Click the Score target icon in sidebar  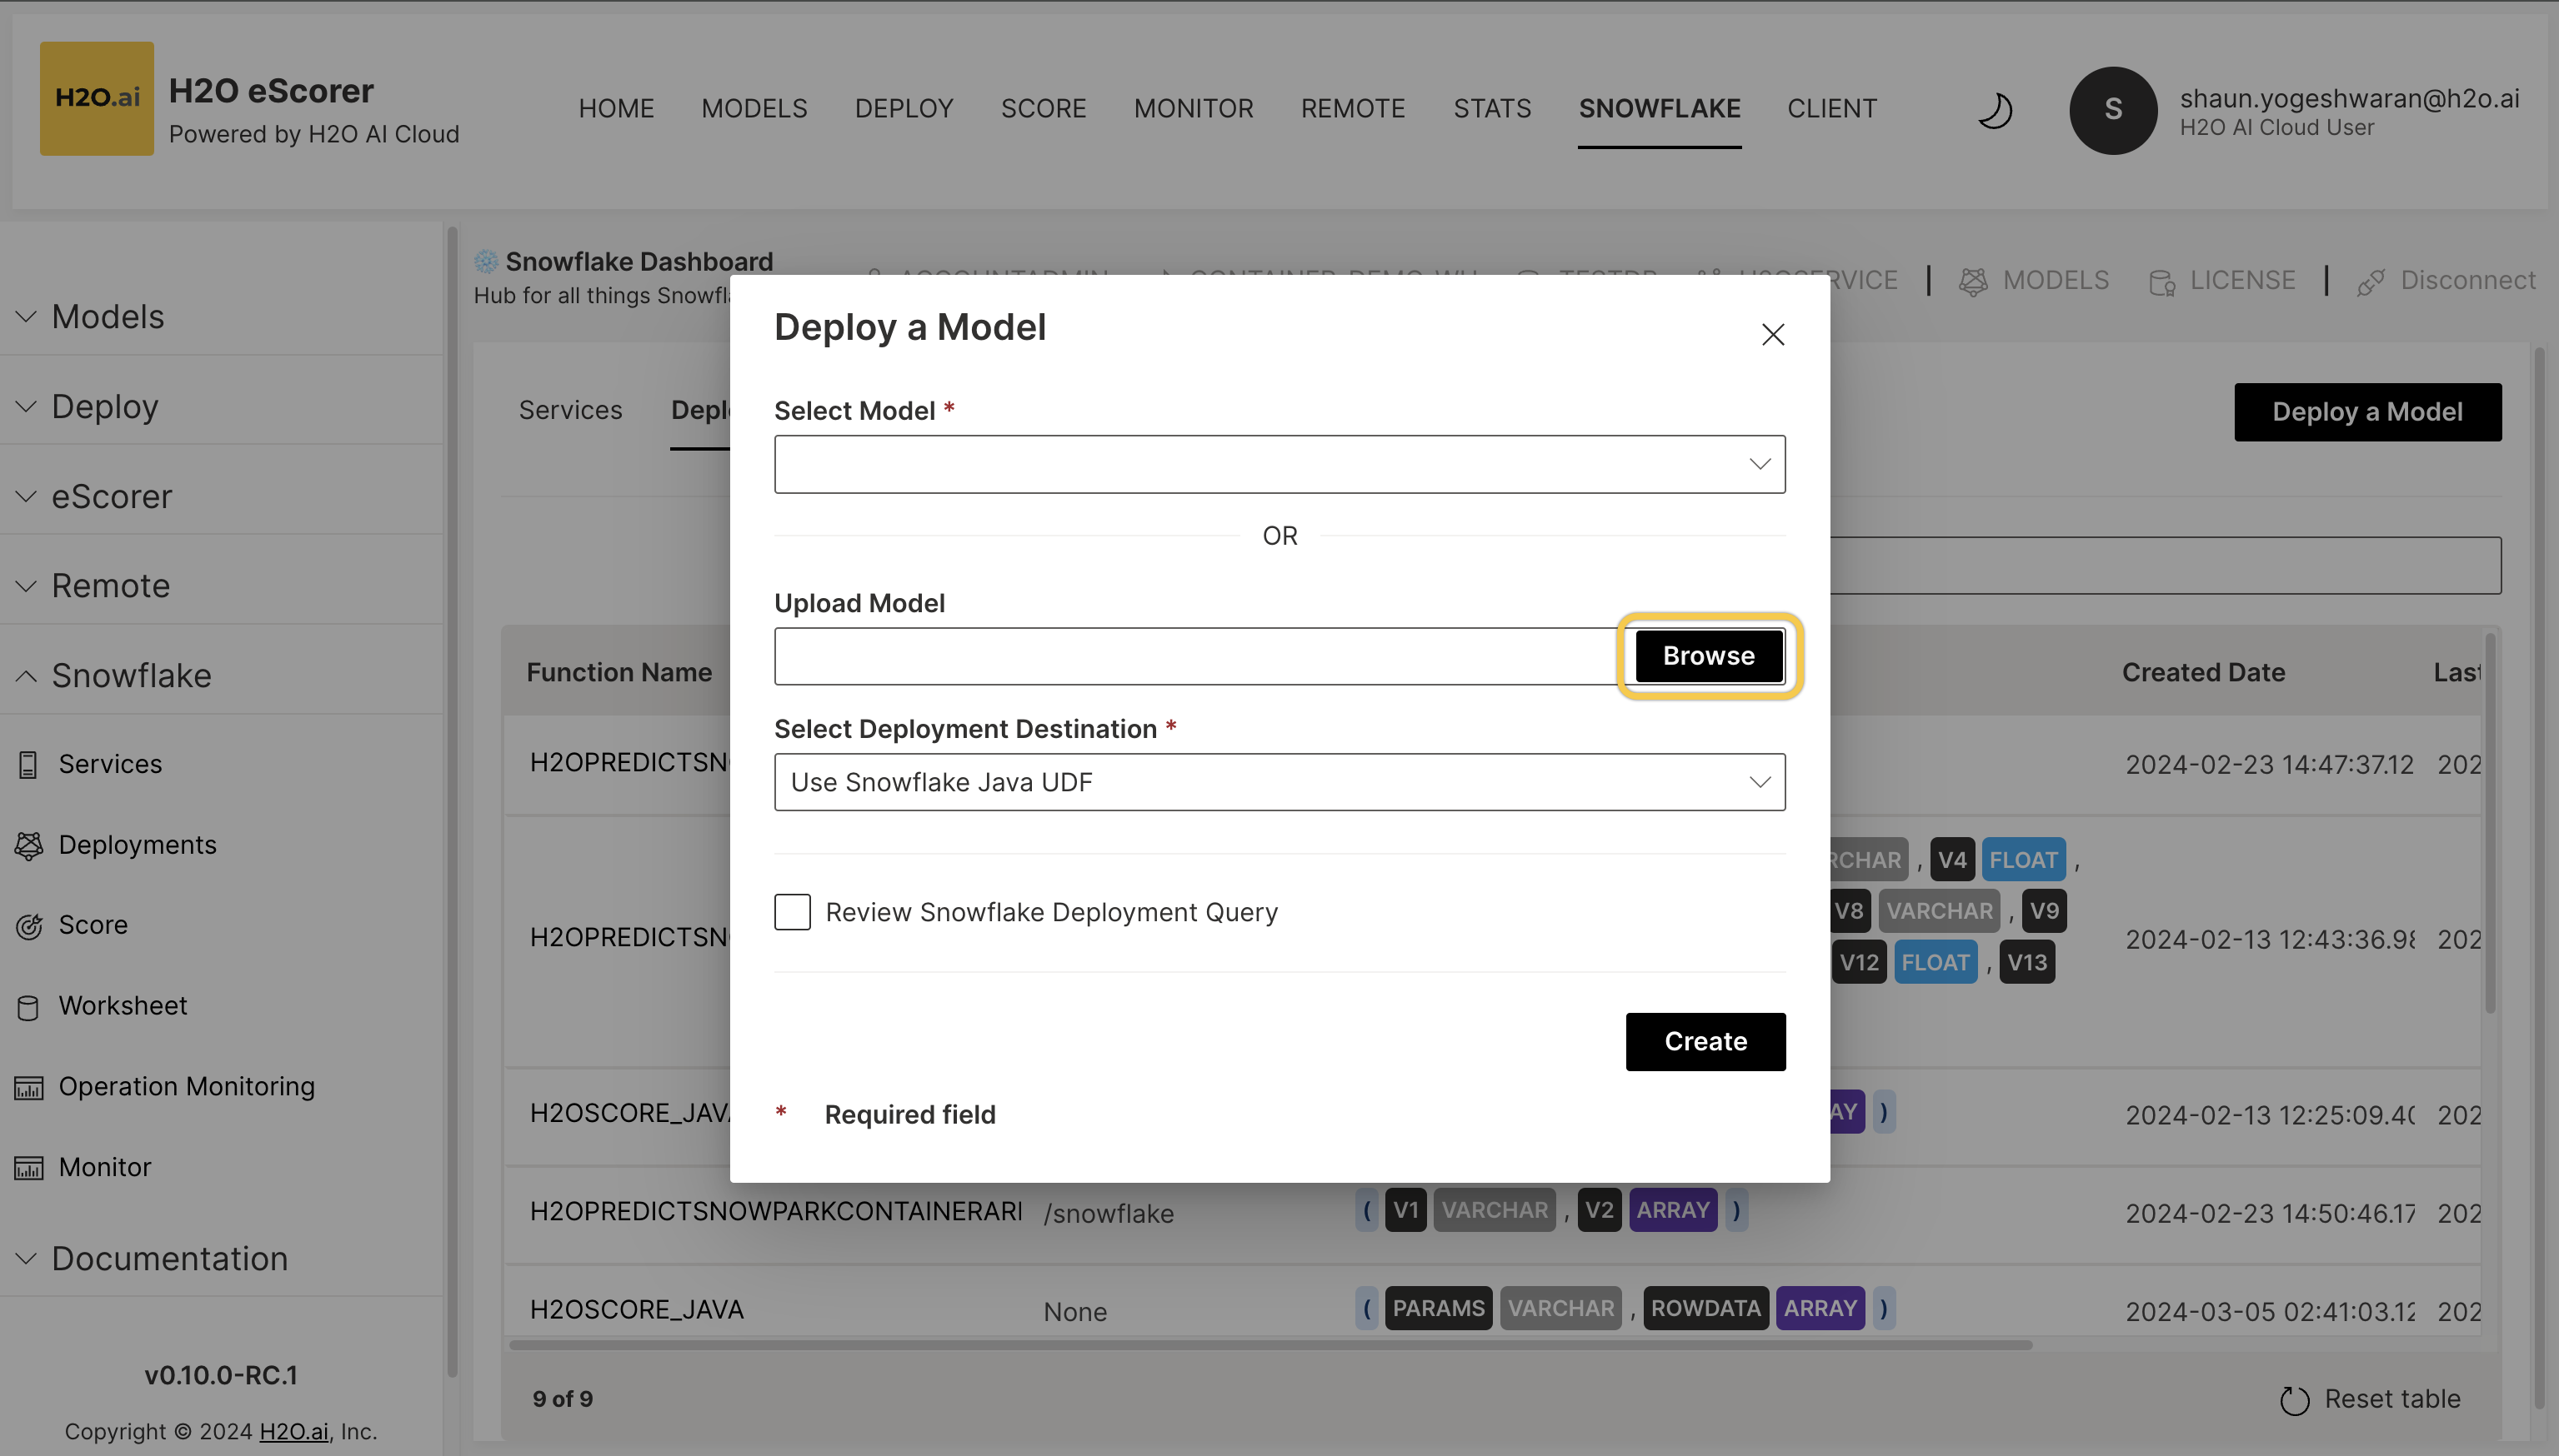[28, 926]
